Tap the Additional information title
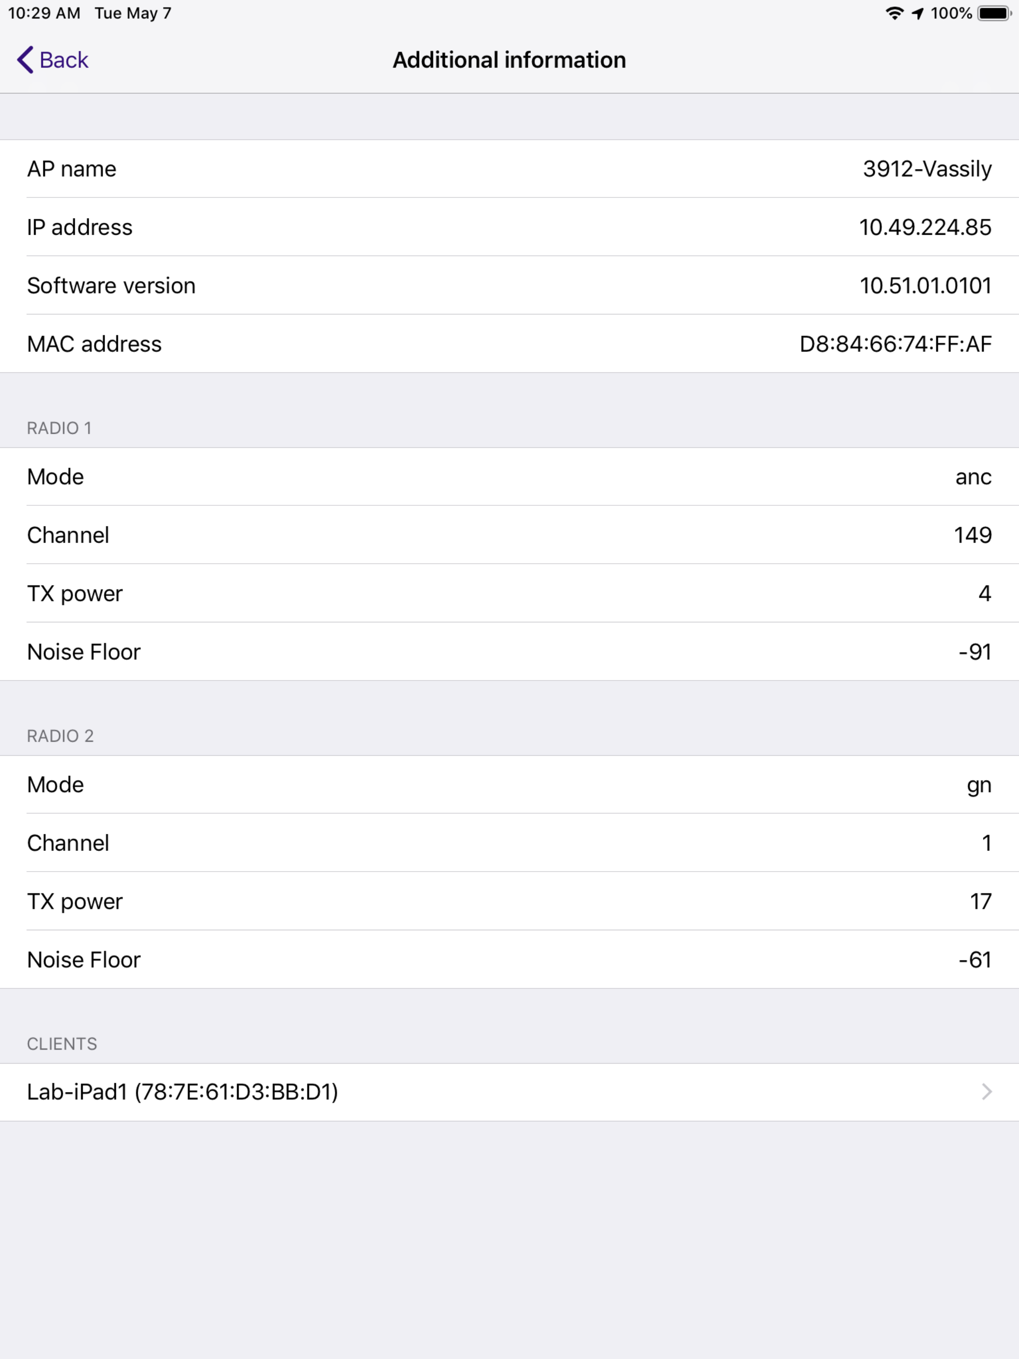1019x1359 pixels. pos(509,60)
